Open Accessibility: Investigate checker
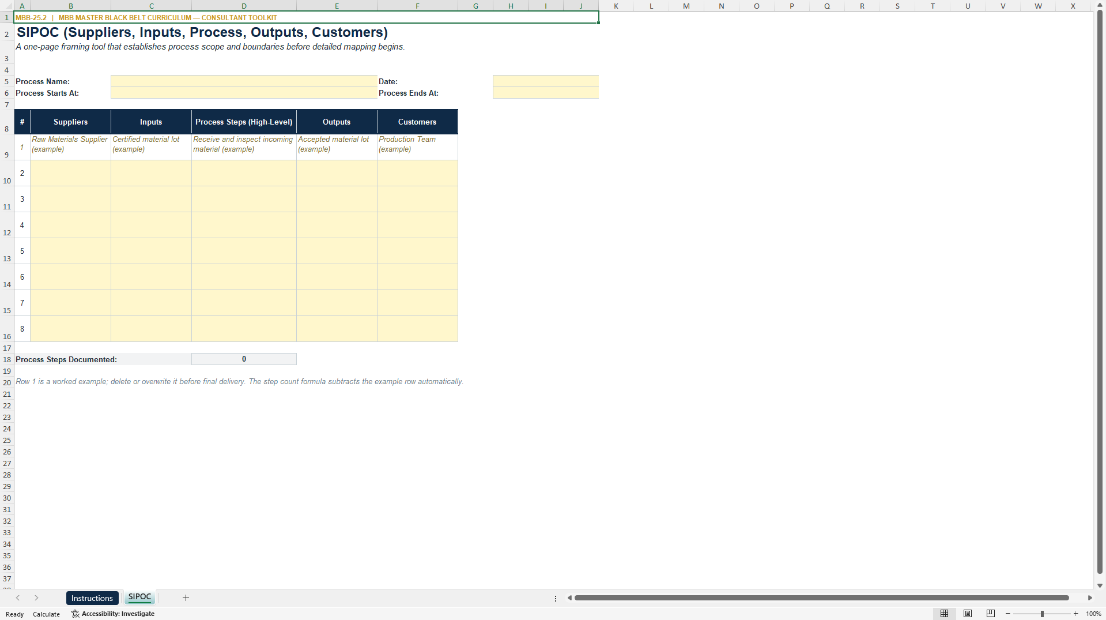The height and width of the screenshot is (620, 1106). tap(113, 614)
